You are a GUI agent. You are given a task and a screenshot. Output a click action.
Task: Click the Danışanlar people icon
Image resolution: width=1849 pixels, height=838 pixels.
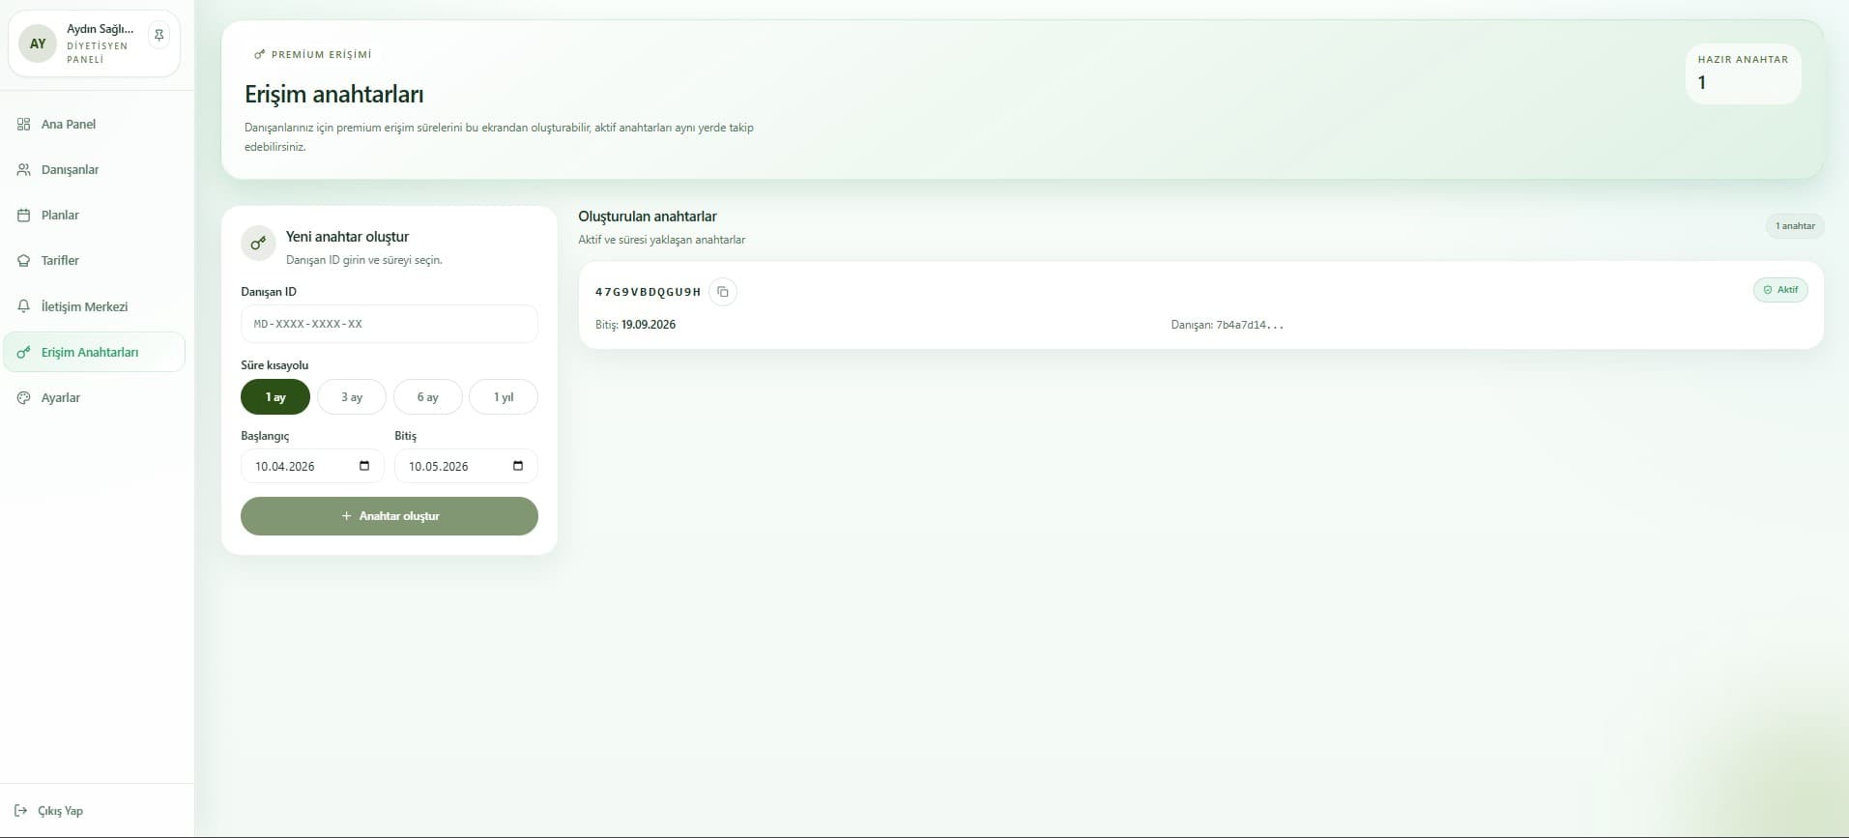pyautogui.click(x=24, y=170)
